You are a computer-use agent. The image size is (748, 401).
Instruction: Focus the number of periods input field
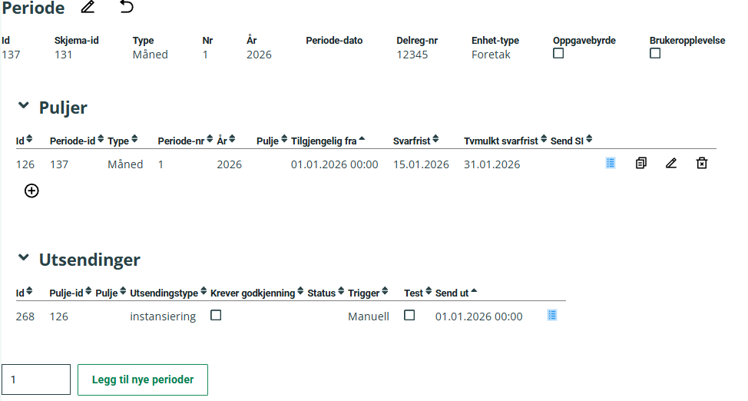pyautogui.click(x=36, y=379)
